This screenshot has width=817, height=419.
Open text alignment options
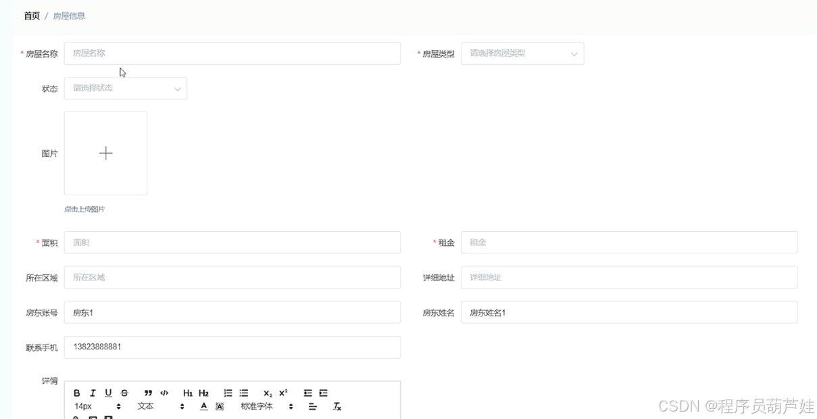[312, 407]
